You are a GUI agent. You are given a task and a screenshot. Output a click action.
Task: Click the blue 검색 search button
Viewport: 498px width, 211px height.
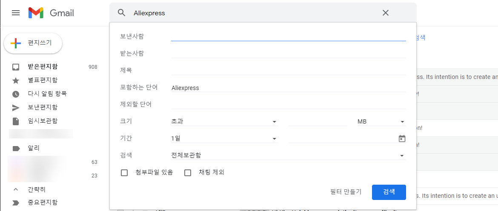[x=389, y=192]
